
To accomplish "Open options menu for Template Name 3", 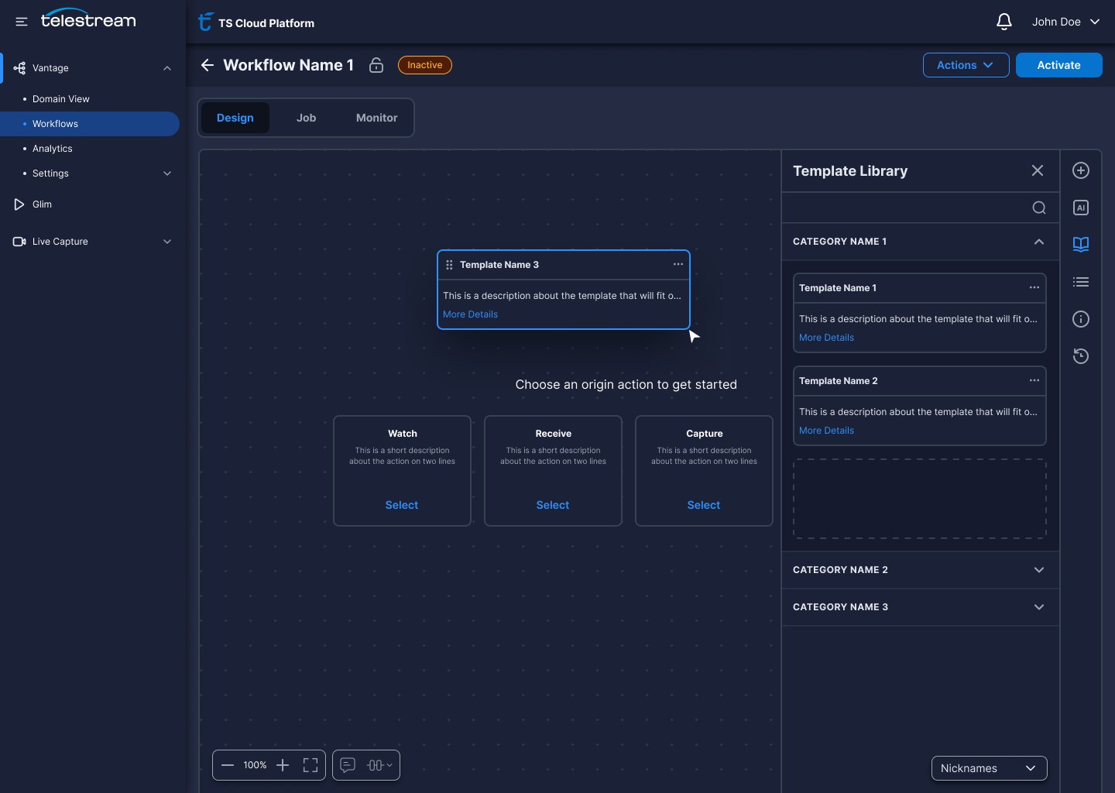I will click(x=678, y=264).
